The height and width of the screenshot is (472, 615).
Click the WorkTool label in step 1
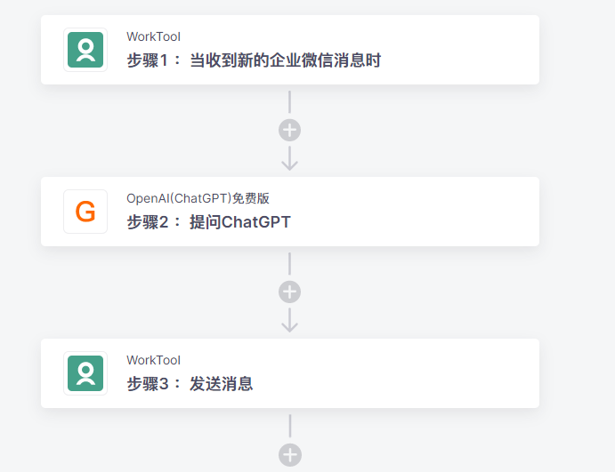pyautogui.click(x=153, y=36)
